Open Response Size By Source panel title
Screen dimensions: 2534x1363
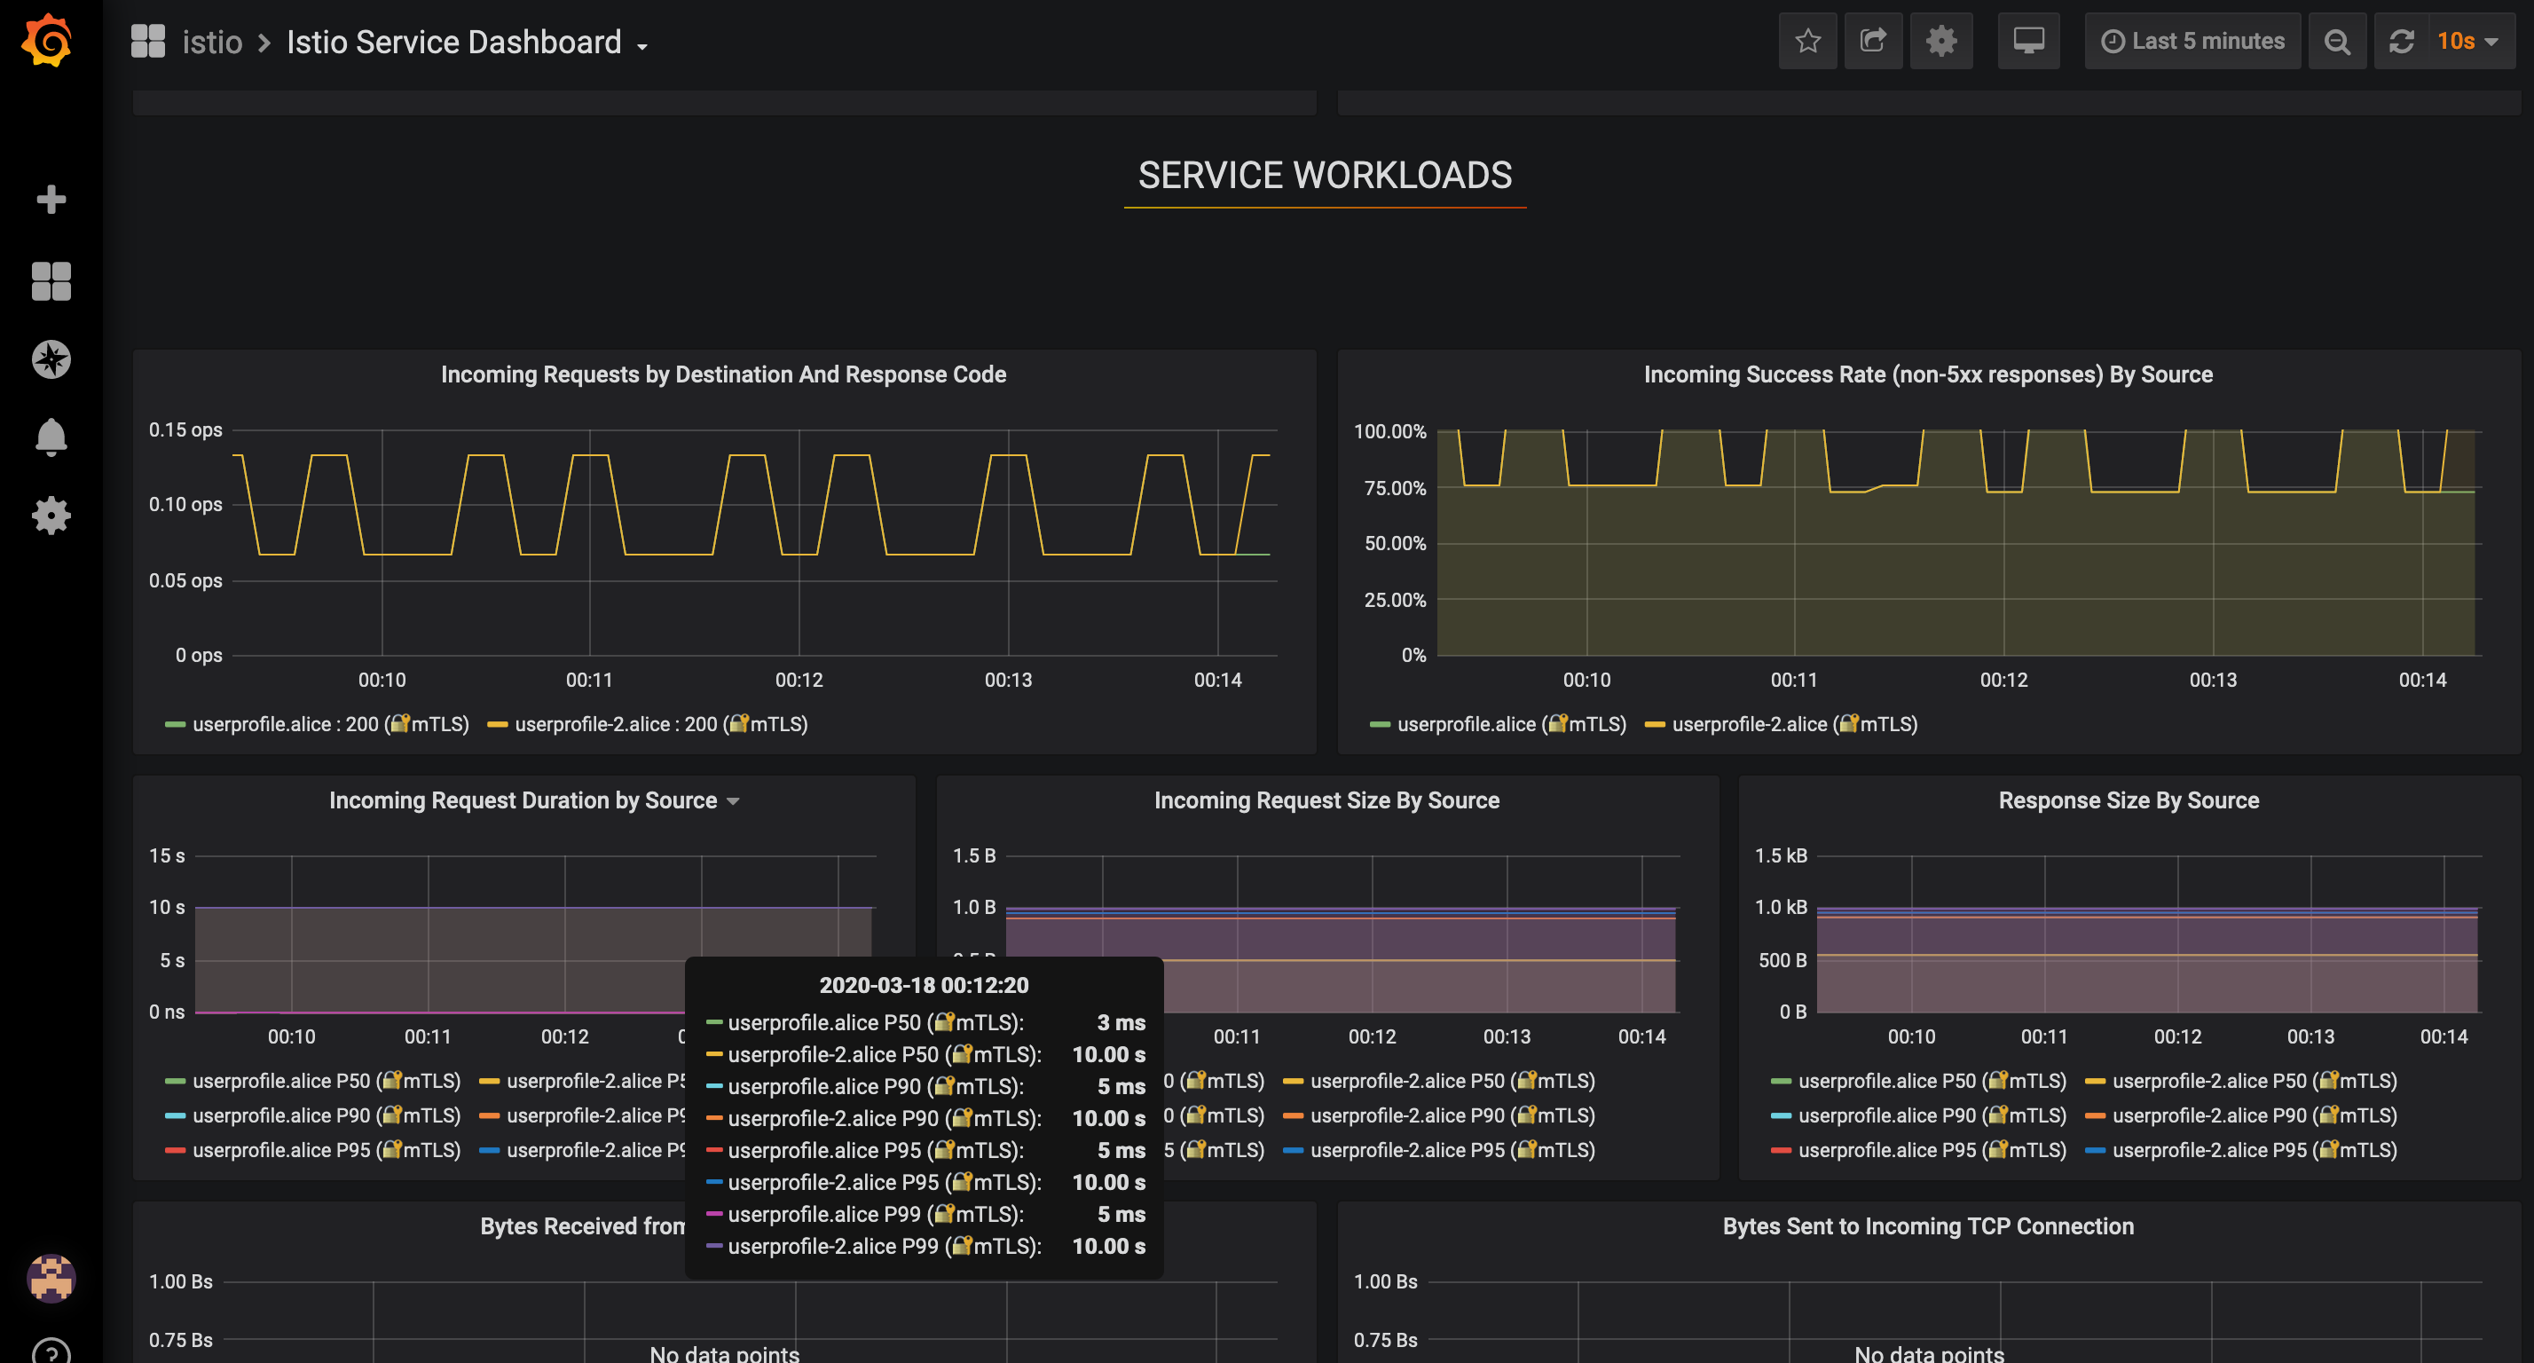(x=2128, y=800)
